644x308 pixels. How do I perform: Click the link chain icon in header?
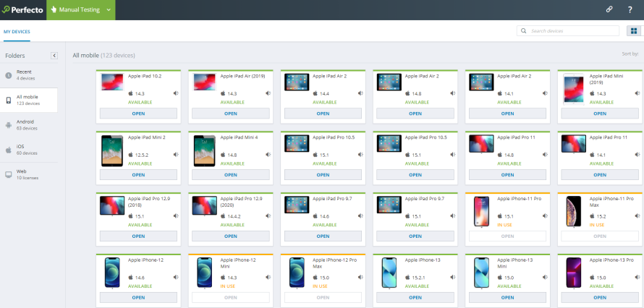609,9
